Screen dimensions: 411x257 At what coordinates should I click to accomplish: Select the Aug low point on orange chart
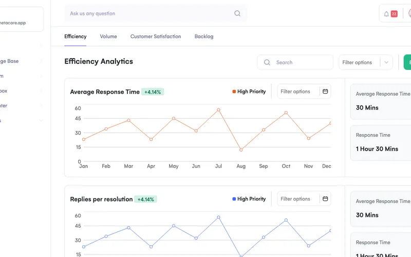pos(241,150)
